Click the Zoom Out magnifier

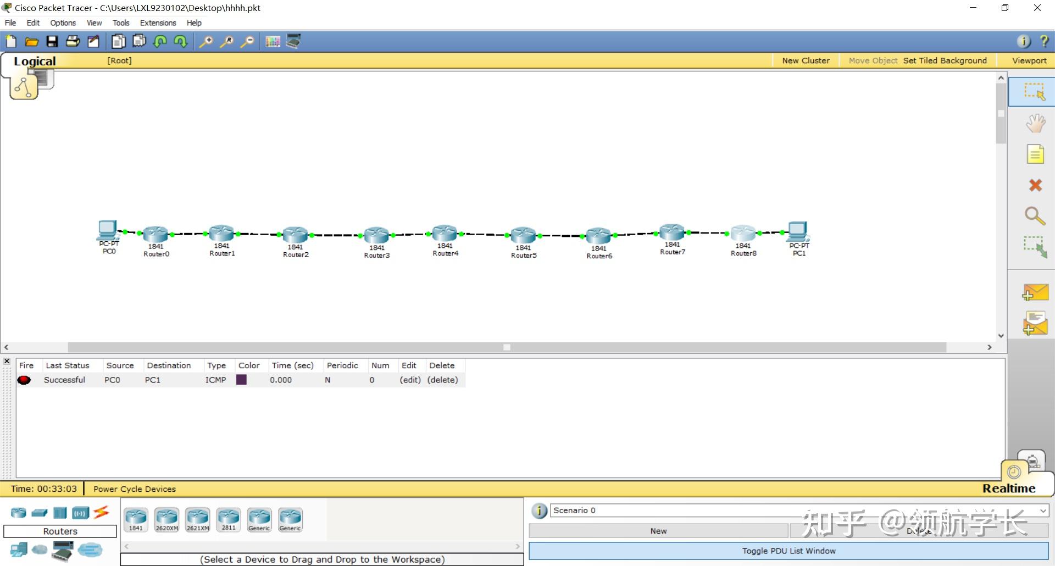248,41
